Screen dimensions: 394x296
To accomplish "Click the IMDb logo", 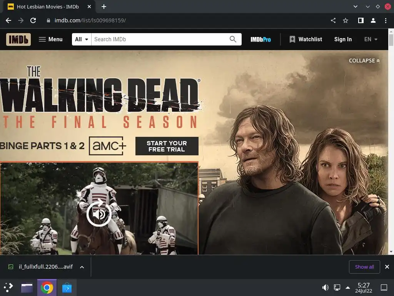I will [x=18, y=39].
